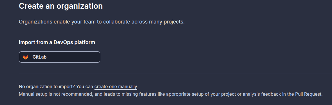Viewport: 332px width, 105px height.
Task: Click the "No organization to import?" text
Action: point(47,87)
